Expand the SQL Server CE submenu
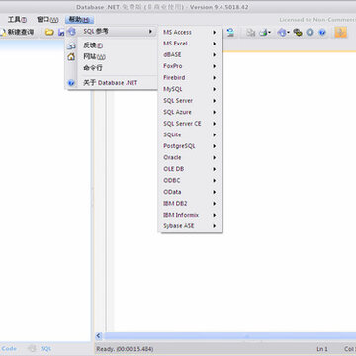The width and height of the screenshot is (356, 356). 190,124
